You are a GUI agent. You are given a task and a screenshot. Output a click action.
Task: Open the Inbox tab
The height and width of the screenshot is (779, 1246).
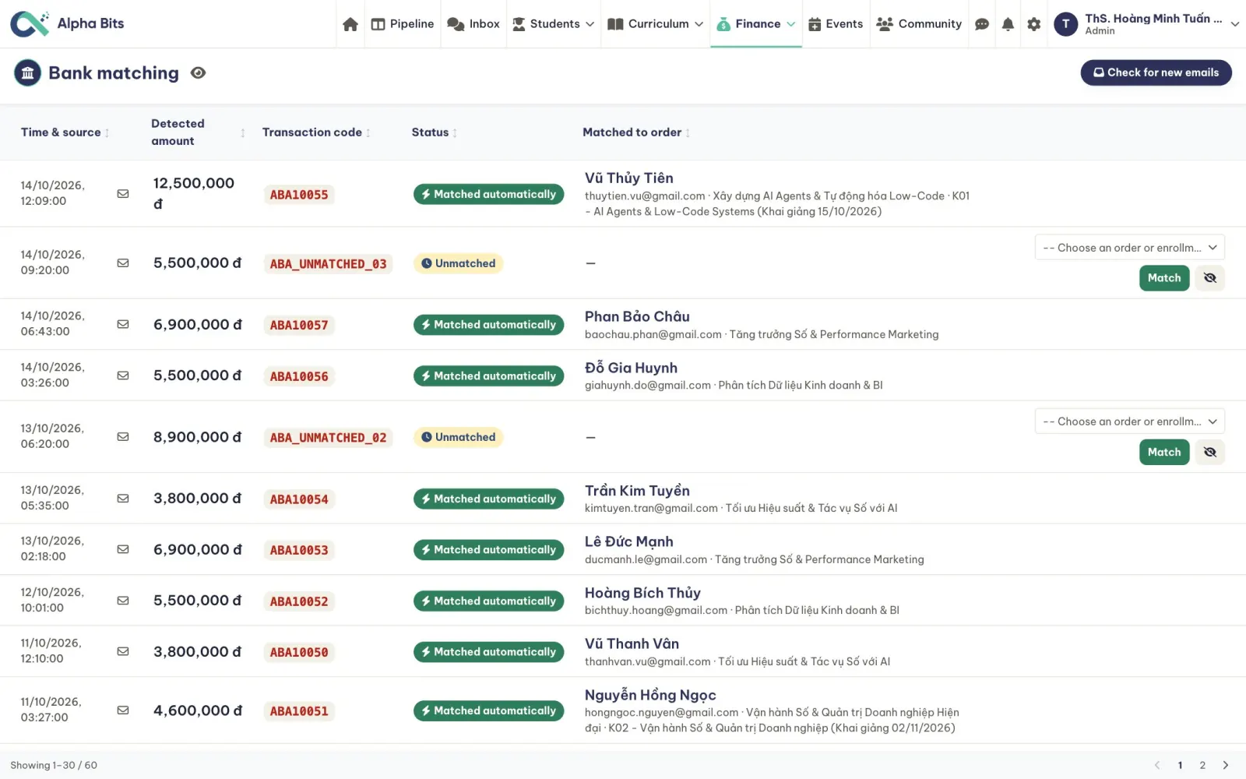pyautogui.click(x=473, y=24)
